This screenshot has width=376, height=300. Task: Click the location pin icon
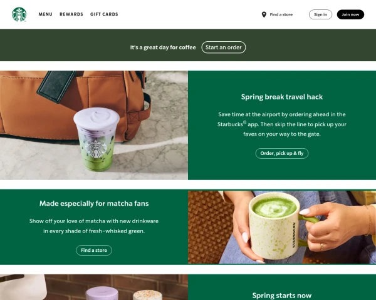tap(264, 14)
